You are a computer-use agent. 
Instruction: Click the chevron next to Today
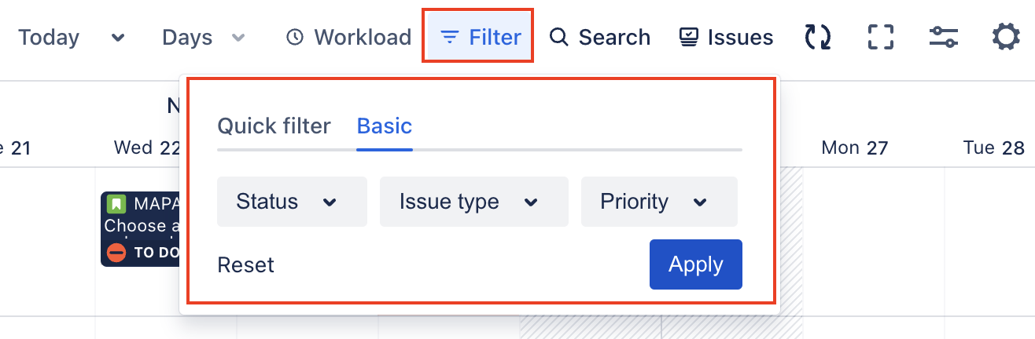click(x=118, y=38)
